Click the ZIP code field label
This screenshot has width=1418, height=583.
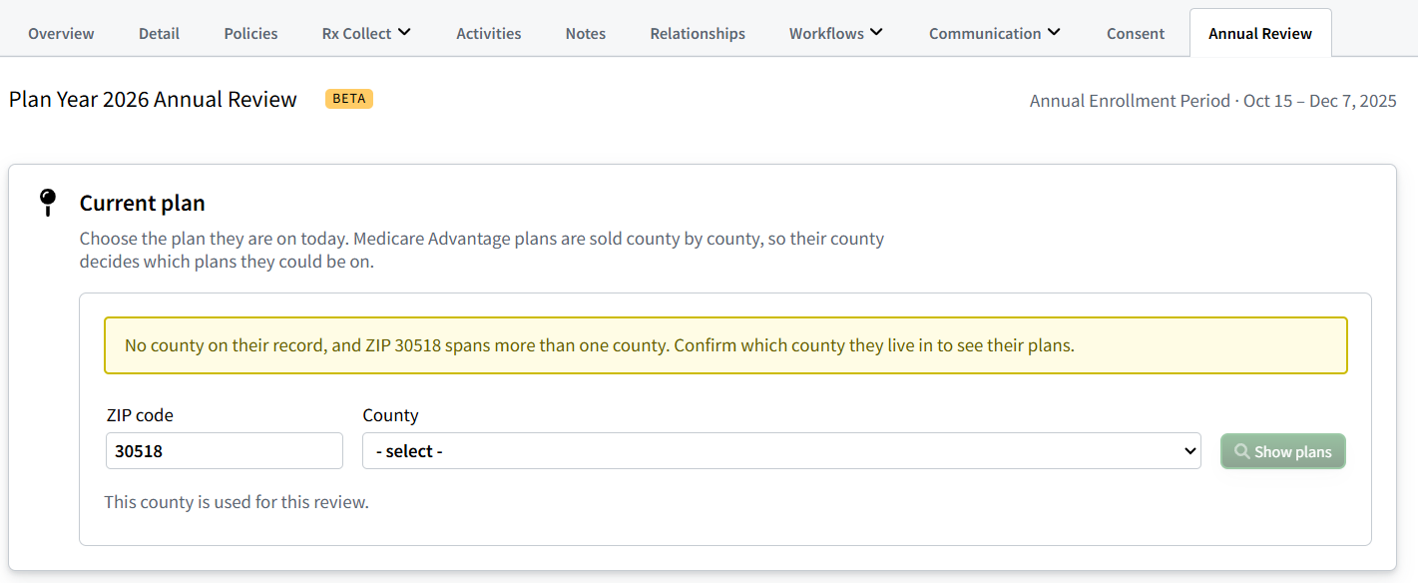pyautogui.click(x=140, y=415)
